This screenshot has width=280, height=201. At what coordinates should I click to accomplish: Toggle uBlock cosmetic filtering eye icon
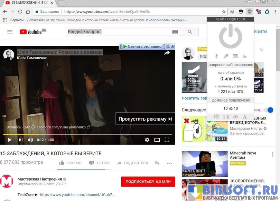pyautogui.click(x=235, y=117)
